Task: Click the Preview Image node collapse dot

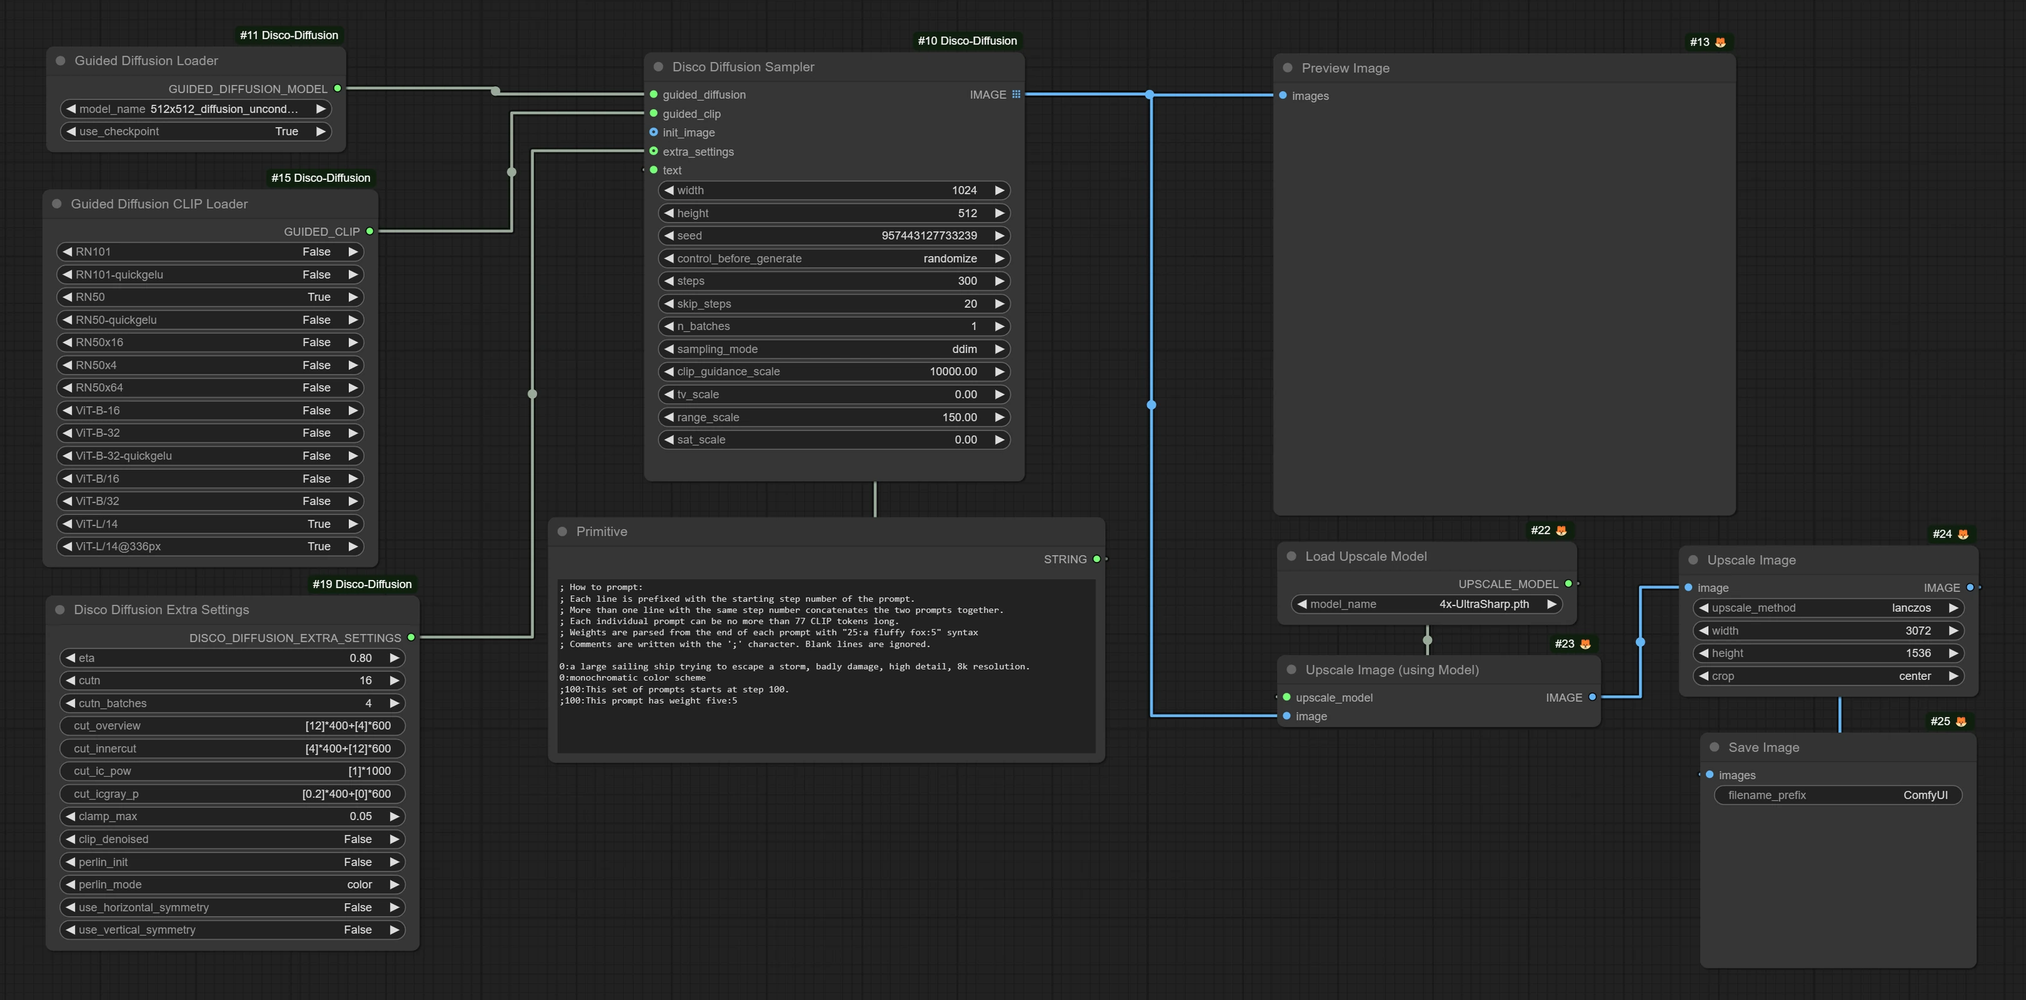Action: coord(1288,67)
